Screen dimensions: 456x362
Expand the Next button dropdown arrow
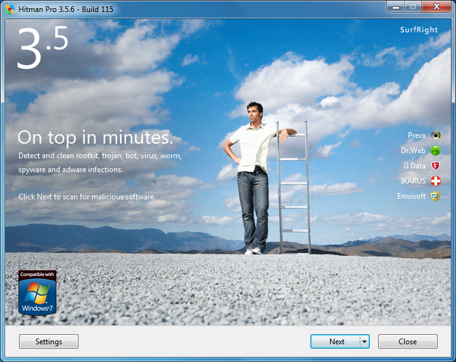tap(365, 341)
